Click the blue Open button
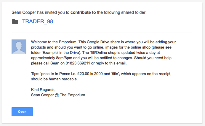Screen dimensions: 205x126 (22, 112)
